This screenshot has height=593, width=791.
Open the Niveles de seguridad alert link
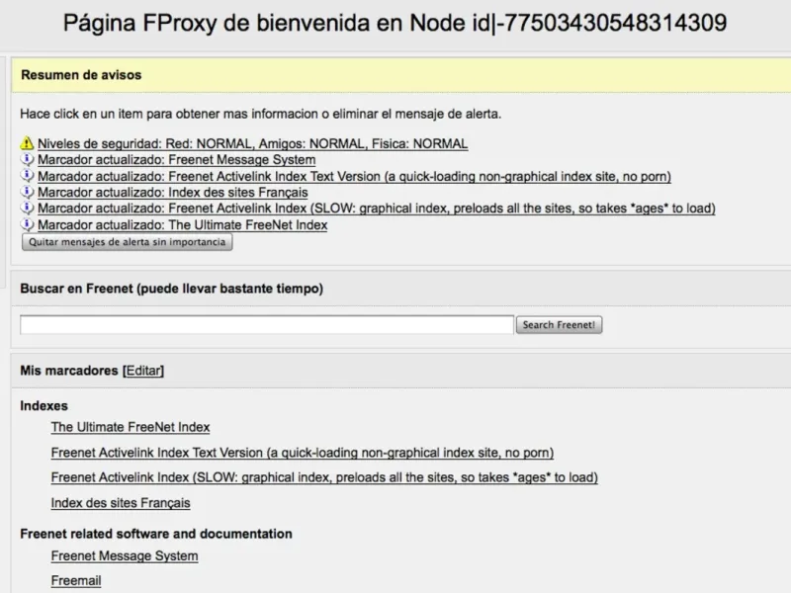tap(252, 143)
